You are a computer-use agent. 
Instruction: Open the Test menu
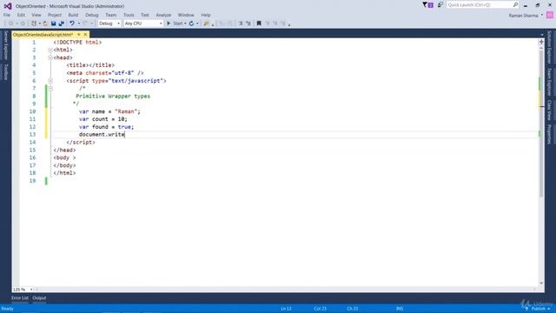tap(145, 15)
